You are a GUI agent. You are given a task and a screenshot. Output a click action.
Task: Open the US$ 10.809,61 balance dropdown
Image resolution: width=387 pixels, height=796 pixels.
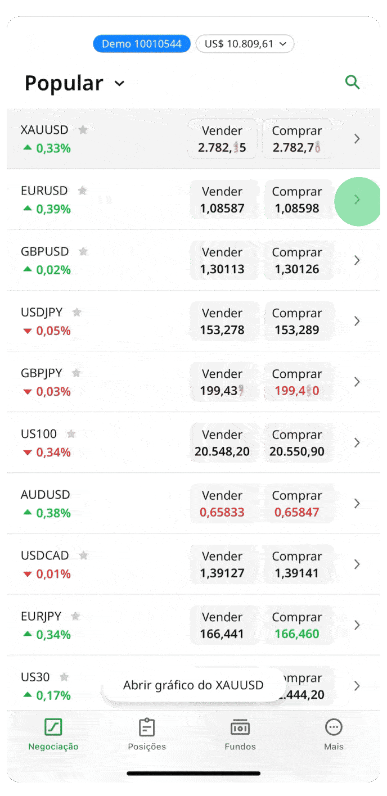coord(245,44)
